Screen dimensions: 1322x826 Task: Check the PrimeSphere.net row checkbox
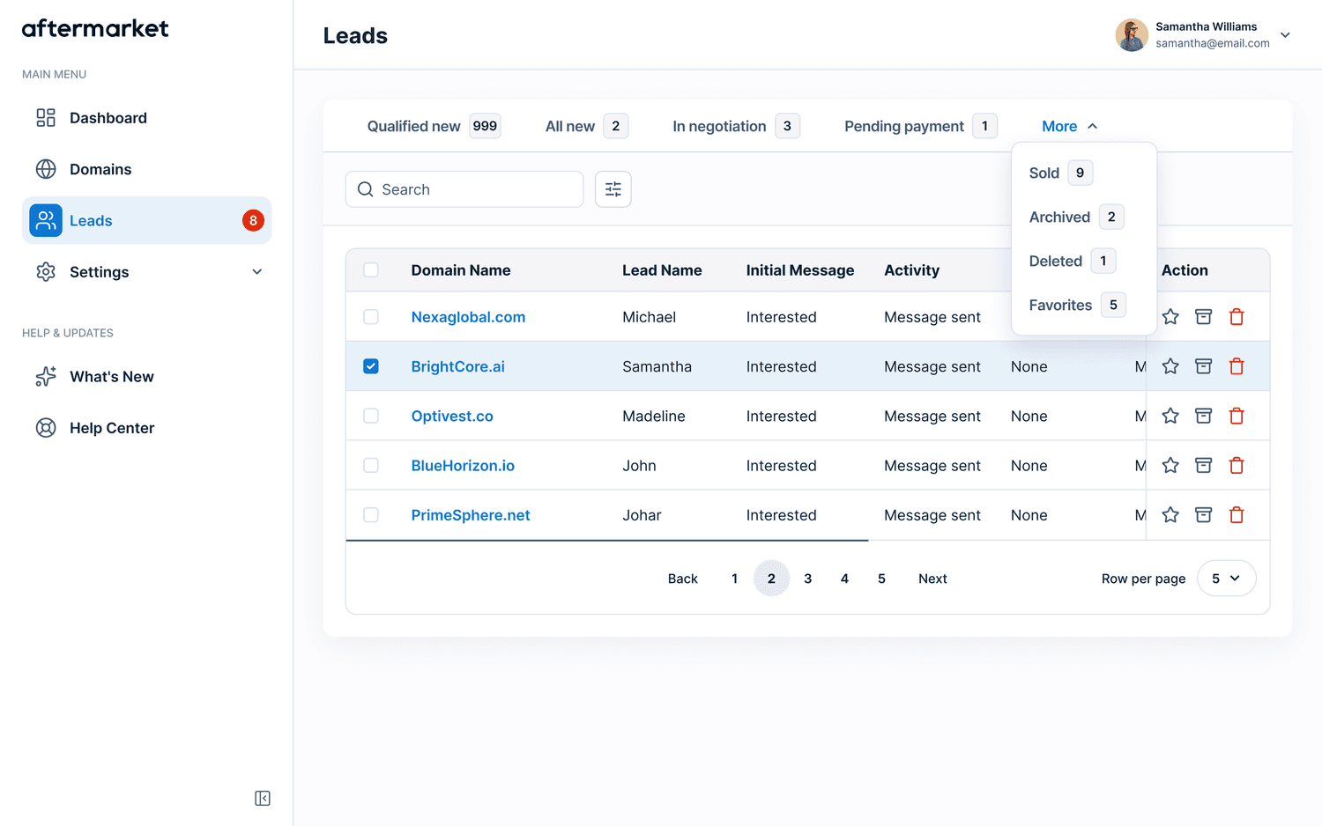coord(371,515)
